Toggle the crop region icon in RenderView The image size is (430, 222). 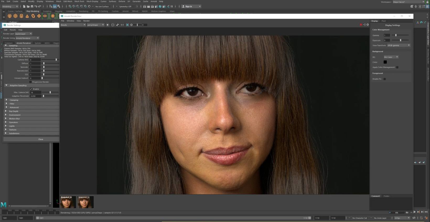(x=127, y=25)
